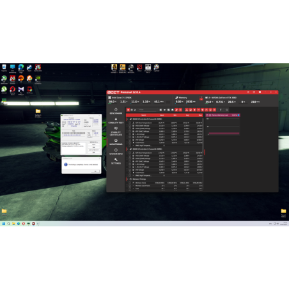Click the Min column header in sensor table
This screenshot has width=289, height=289.
click(x=175, y=115)
